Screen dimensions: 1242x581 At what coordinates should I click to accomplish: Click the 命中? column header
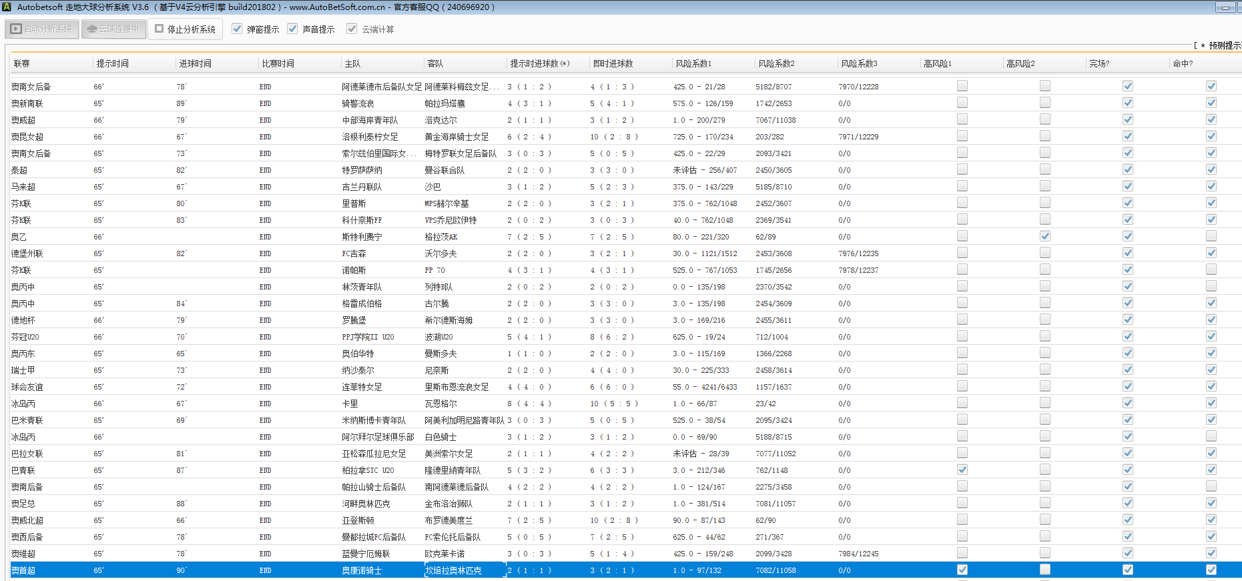tap(1183, 64)
